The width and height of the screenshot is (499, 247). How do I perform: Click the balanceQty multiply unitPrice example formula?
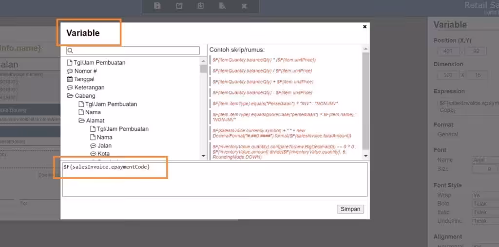click(x=264, y=60)
